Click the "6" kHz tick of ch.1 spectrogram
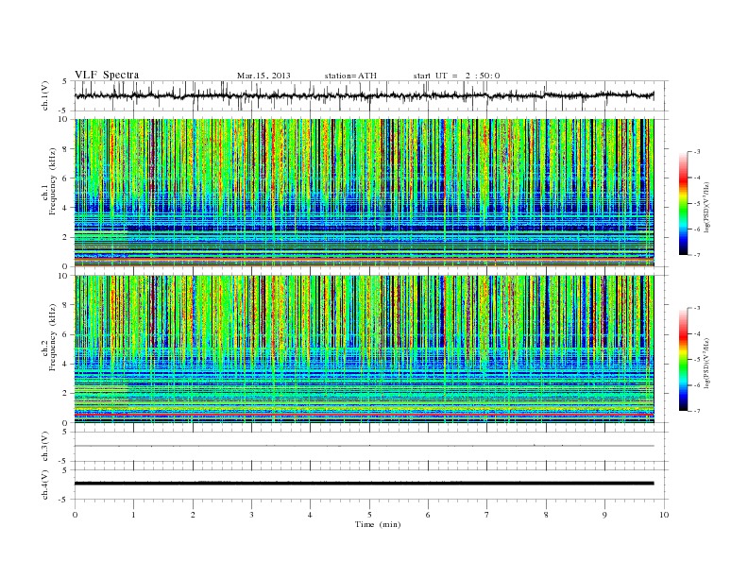 point(66,178)
